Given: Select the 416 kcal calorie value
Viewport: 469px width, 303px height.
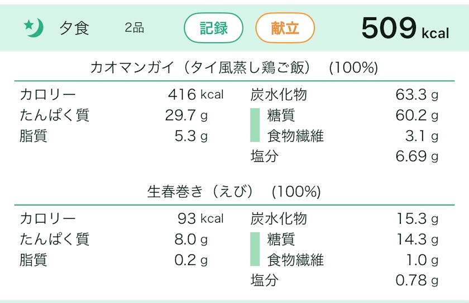Looking at the screenshot, I should 195,95.
